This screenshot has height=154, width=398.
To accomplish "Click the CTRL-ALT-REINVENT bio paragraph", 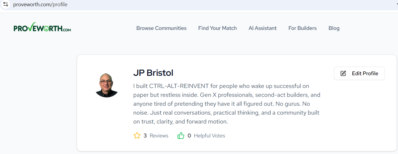I will (x=226, y=104).
